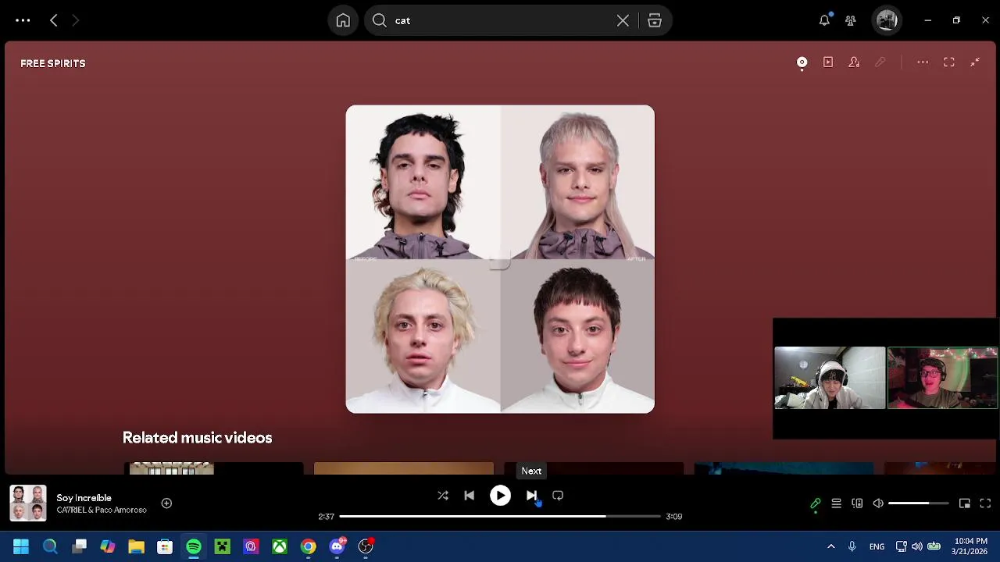Open File Explorer from taskbar
Screen dimensions: 1000x562
coord(136,546)
